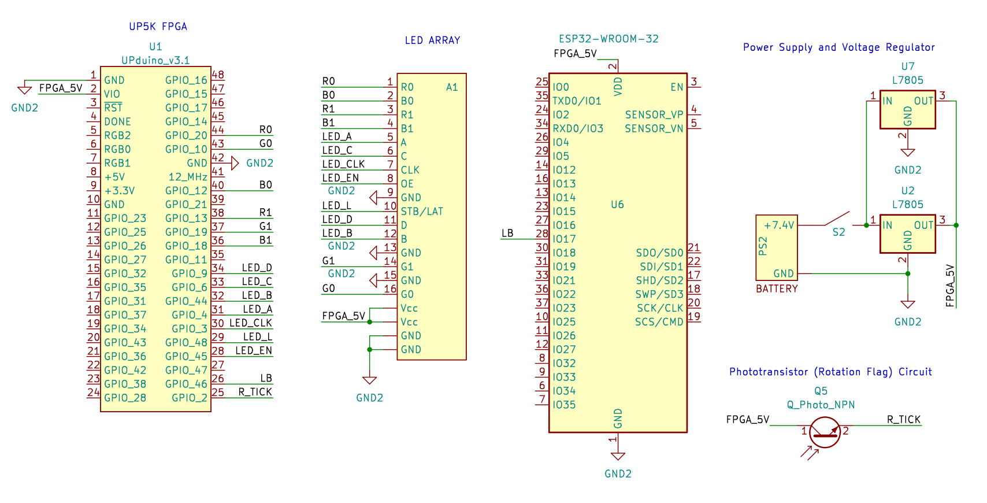Click LB net label at ESP32 pin 28
Viewport: 987px width, 503px height.
(x=507, y=234)
